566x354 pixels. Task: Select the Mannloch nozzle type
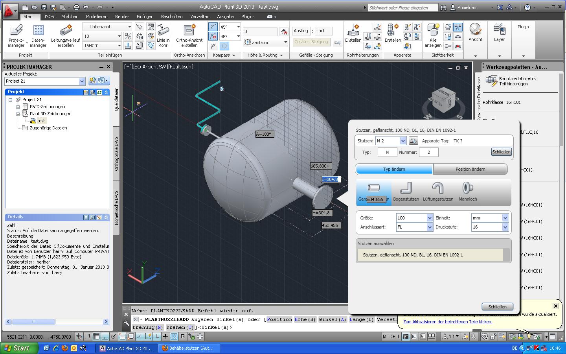[x=468, y=192]
